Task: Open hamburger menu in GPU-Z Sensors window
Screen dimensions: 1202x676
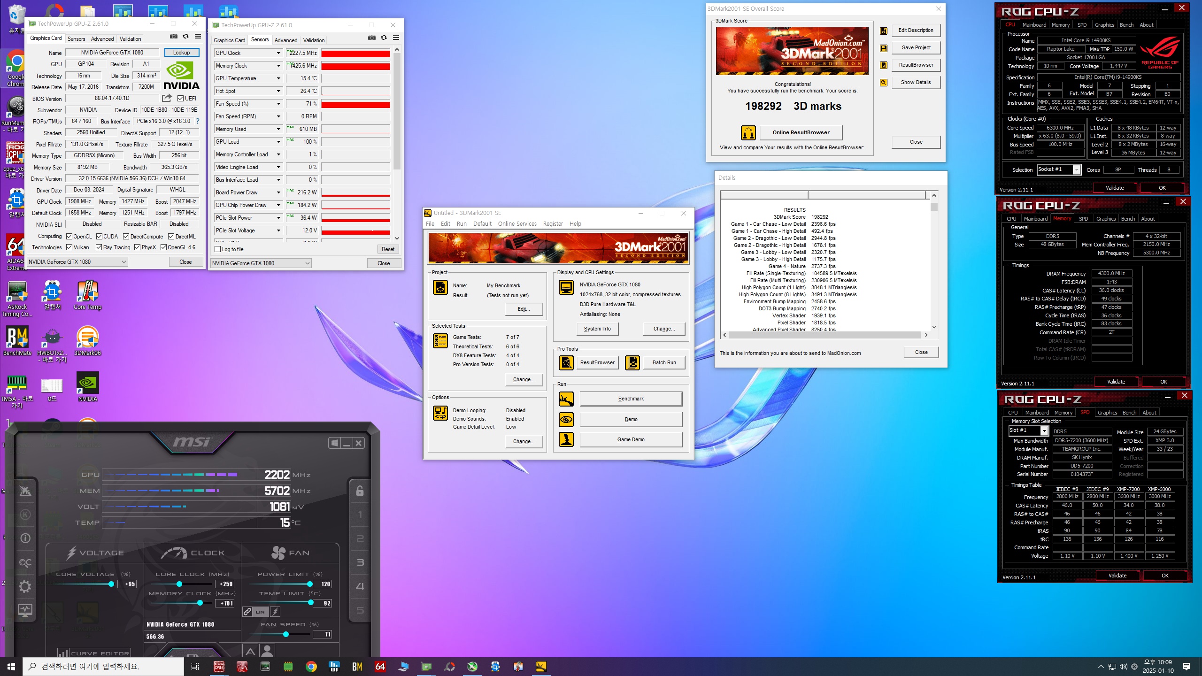Action: (x=396, y=38)
